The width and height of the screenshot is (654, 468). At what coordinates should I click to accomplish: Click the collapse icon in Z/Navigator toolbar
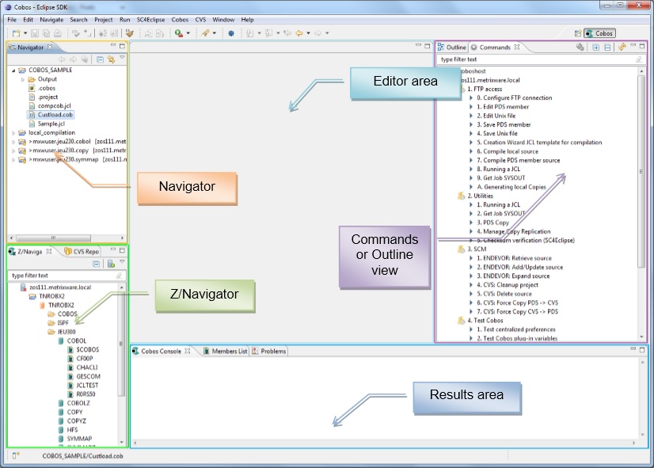coord(97,264)
